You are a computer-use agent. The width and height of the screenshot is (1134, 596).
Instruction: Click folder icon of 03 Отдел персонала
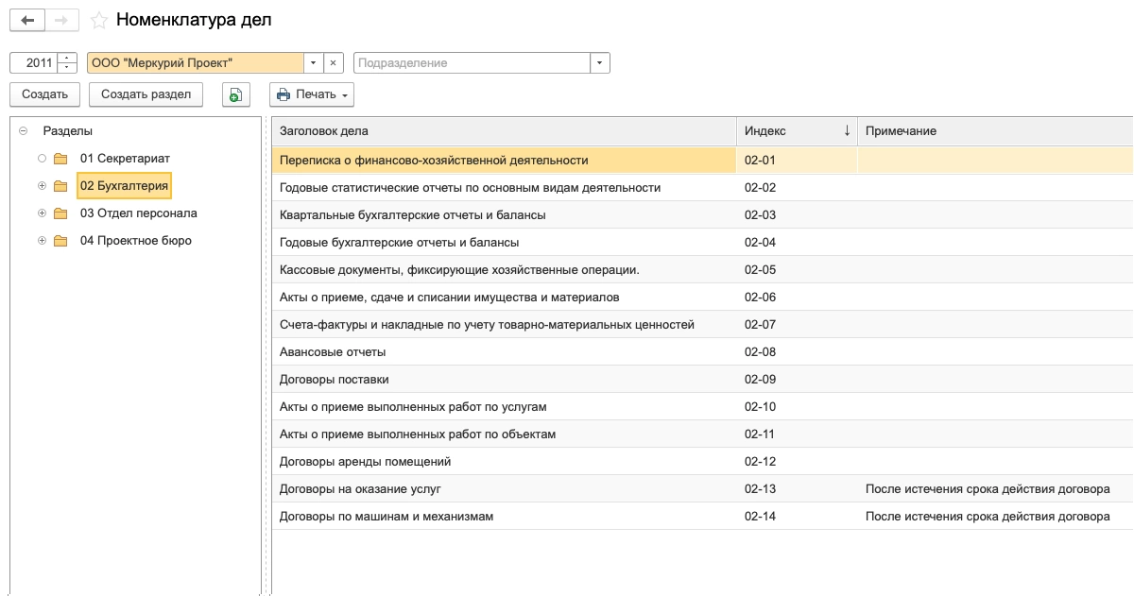tap(61, 213)
